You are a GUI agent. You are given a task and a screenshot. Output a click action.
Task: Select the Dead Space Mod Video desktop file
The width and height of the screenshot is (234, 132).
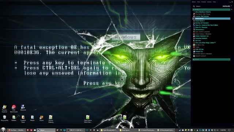pyautogui.click(x=88, y=119)
